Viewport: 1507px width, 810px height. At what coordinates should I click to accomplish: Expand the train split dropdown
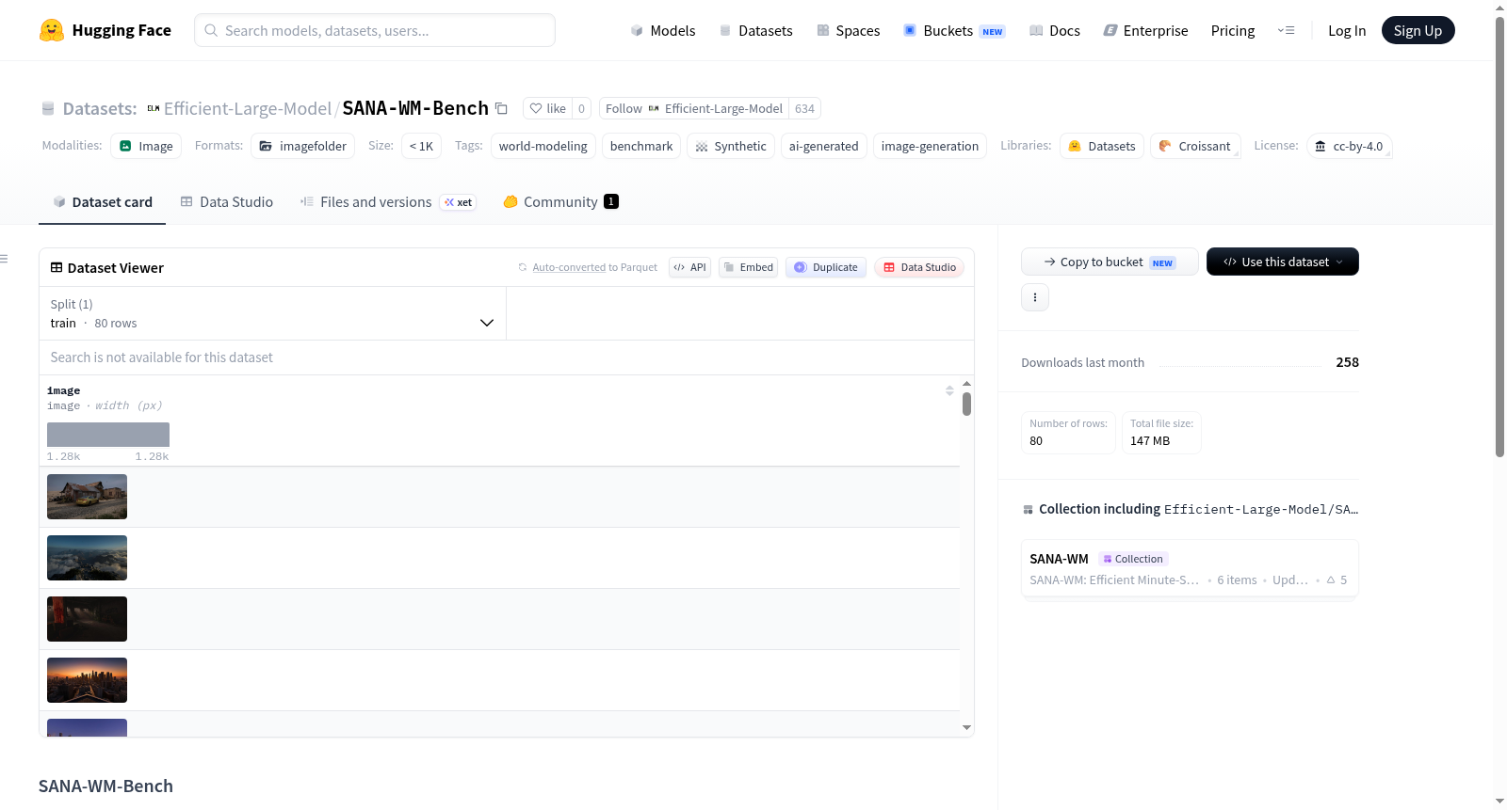[x=272, y=313]
